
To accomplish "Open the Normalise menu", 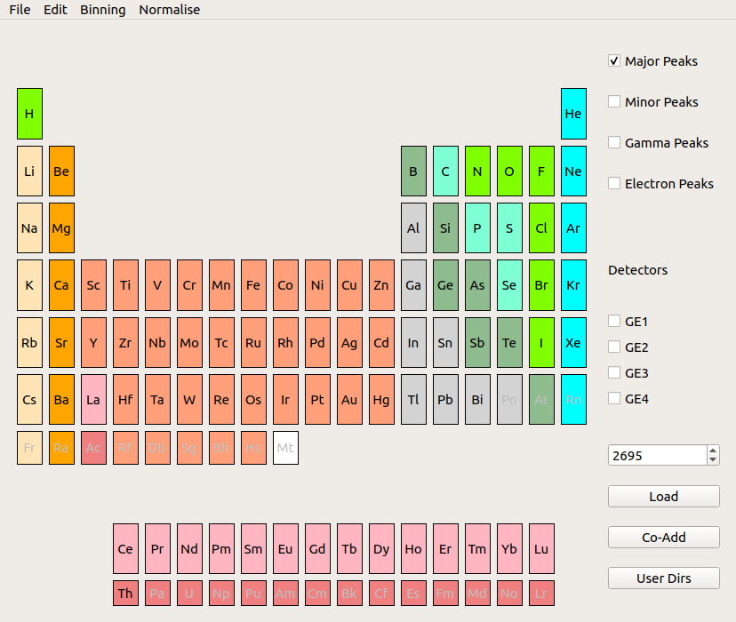I will coord(169,10).
